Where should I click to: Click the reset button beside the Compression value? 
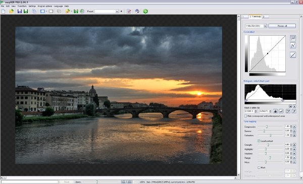tap(294, 127)
